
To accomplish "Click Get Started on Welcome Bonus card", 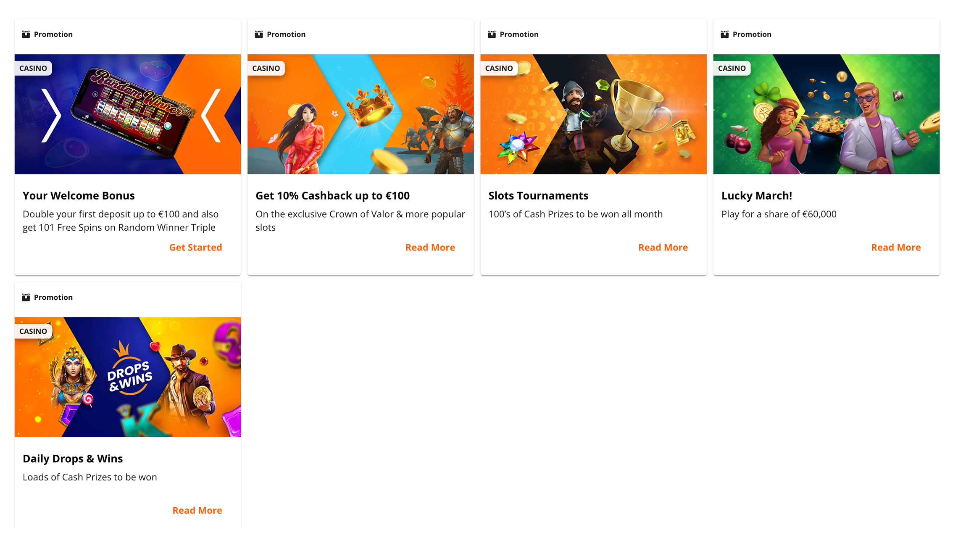I will click(195, 247).
